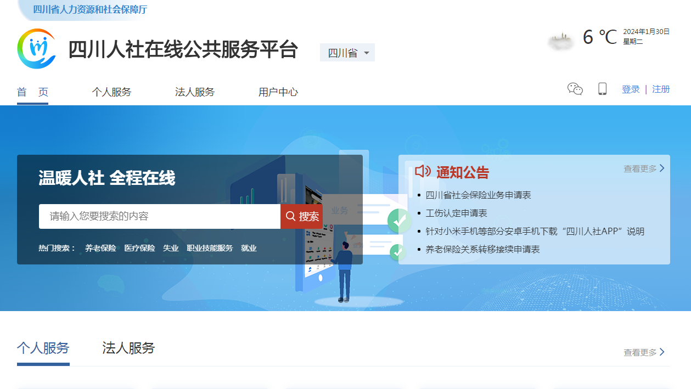Viewport: 691px width, 389px height.
Task: Switch to the lower 法人服务 tab
Action: point(128,348)
